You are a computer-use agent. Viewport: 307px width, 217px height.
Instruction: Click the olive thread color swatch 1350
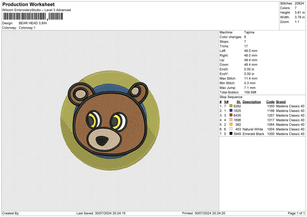pyautogui.click(x=231, y=106)
